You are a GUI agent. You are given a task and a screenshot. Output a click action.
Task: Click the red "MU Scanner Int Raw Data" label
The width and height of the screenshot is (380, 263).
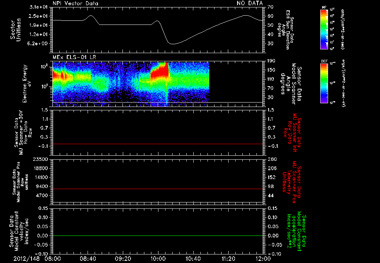tap(292, 133)
